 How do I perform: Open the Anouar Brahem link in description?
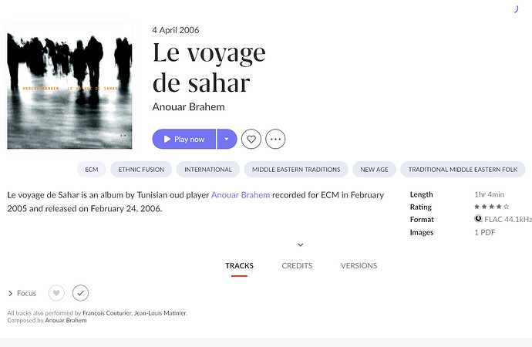click(241, 195)
